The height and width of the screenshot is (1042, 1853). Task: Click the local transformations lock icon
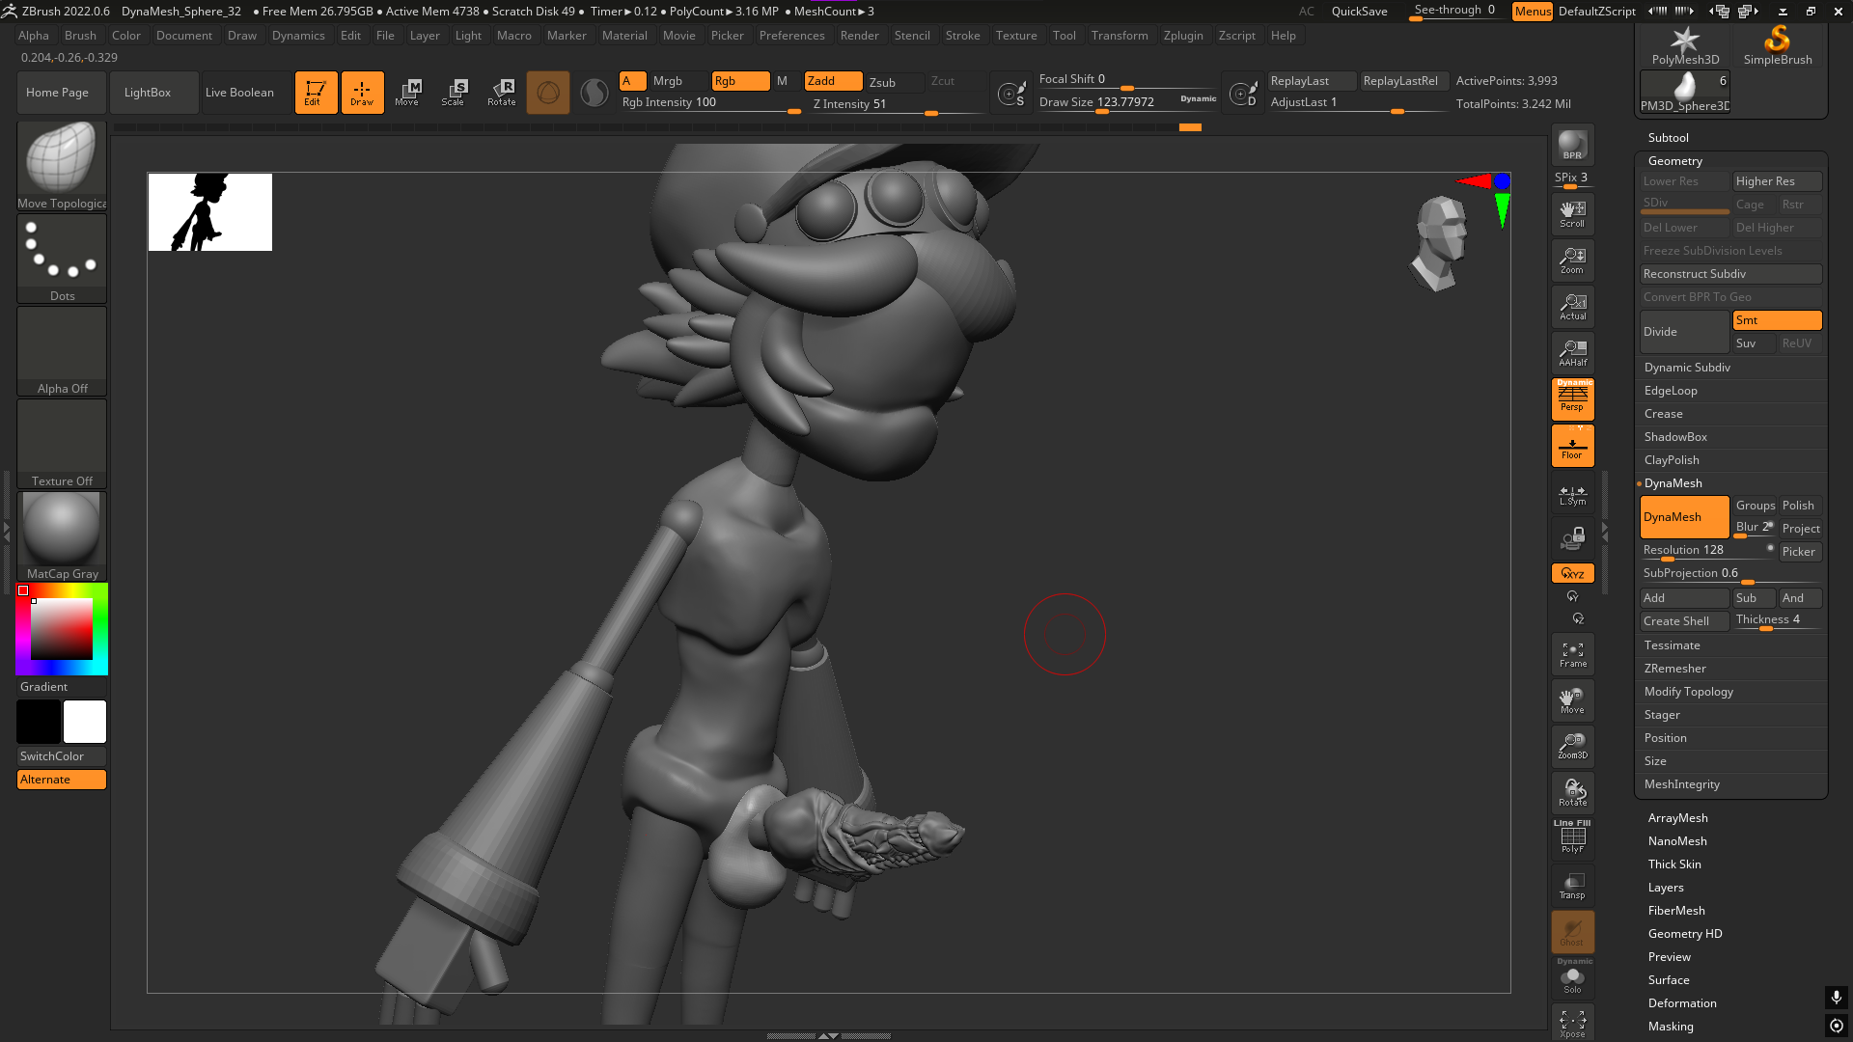[1572, 538]
